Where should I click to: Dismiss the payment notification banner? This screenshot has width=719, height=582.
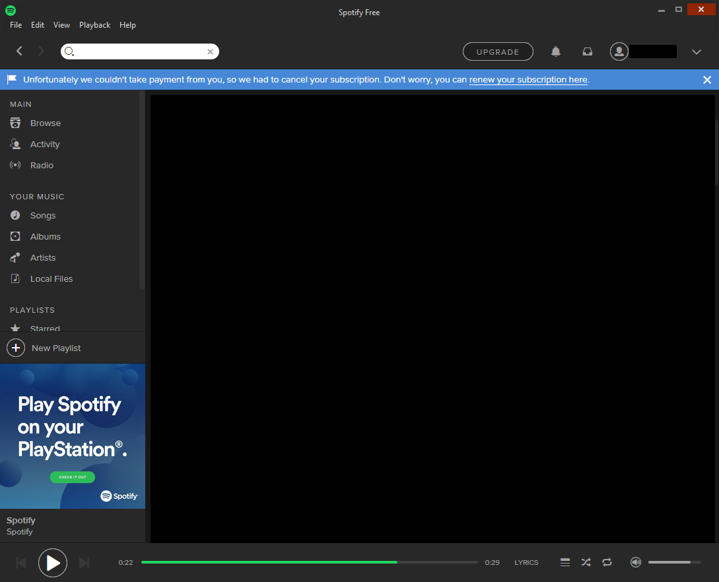[x=707, y=80]
